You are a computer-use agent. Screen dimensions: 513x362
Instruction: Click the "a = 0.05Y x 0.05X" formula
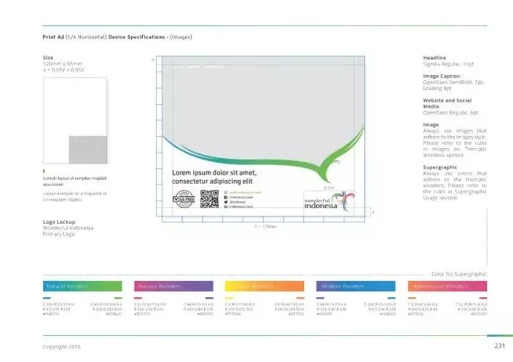tap(64, 70)
